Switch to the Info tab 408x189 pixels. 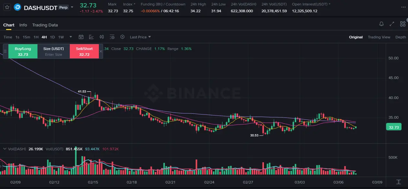[x=23, y=25]
